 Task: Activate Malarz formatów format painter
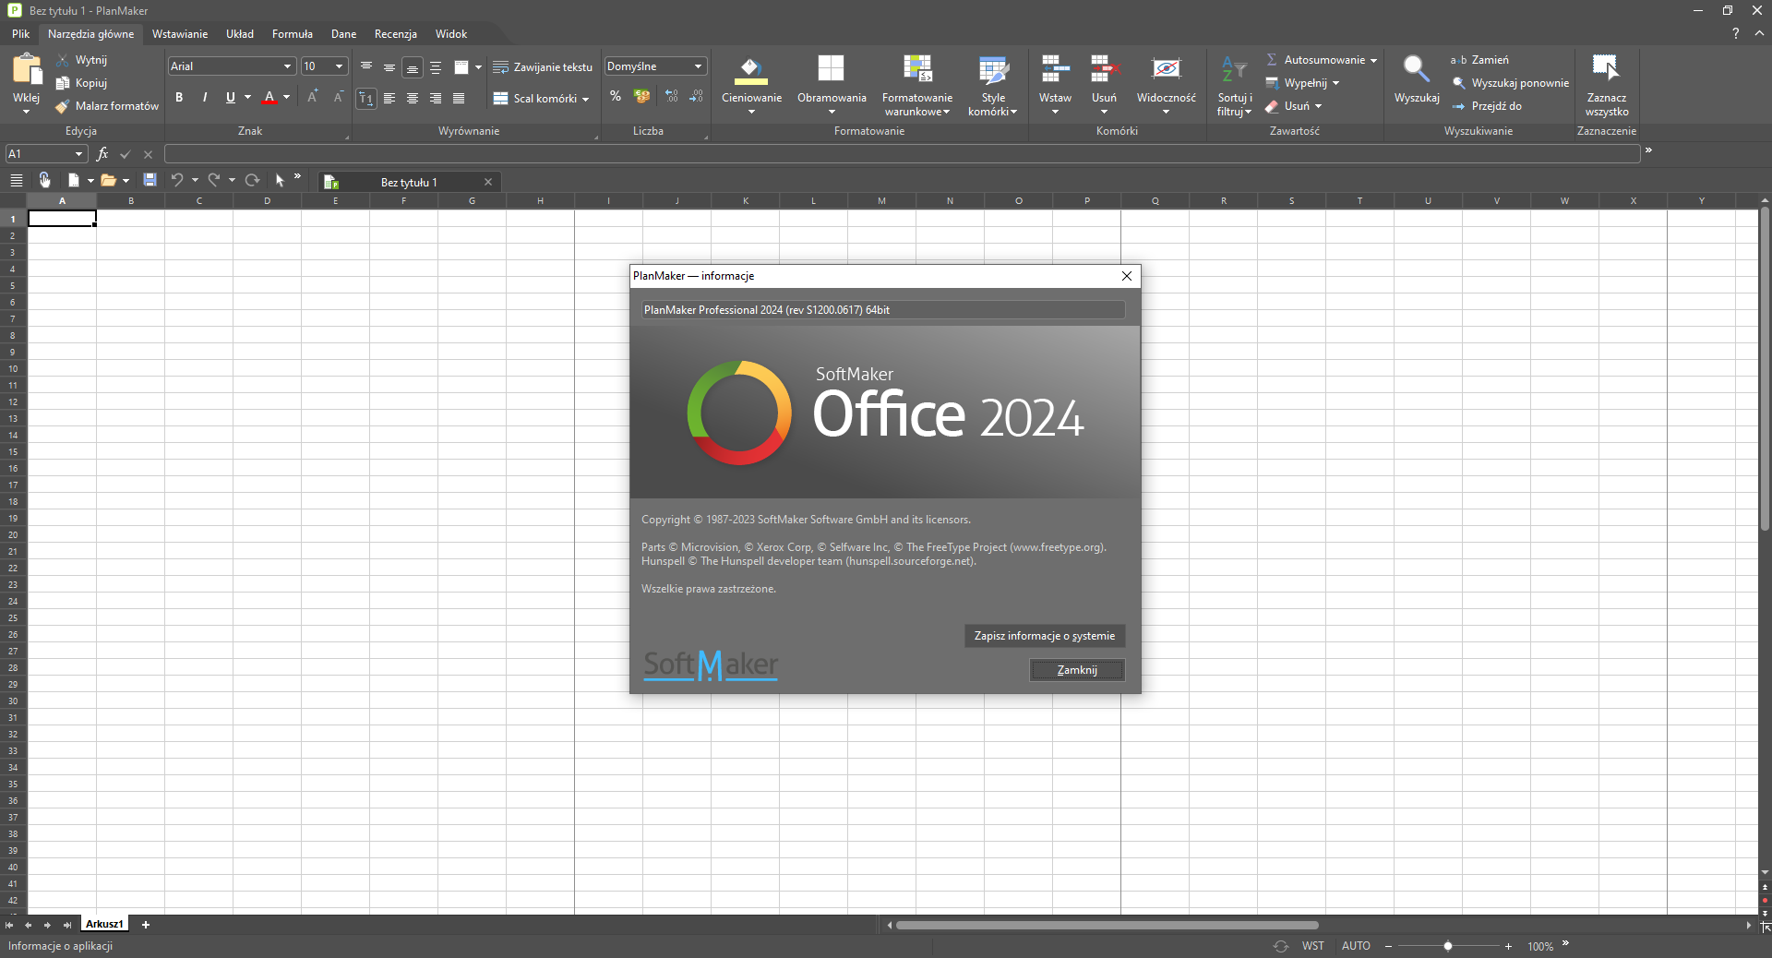pyautogui.click(x=106, y=106)
